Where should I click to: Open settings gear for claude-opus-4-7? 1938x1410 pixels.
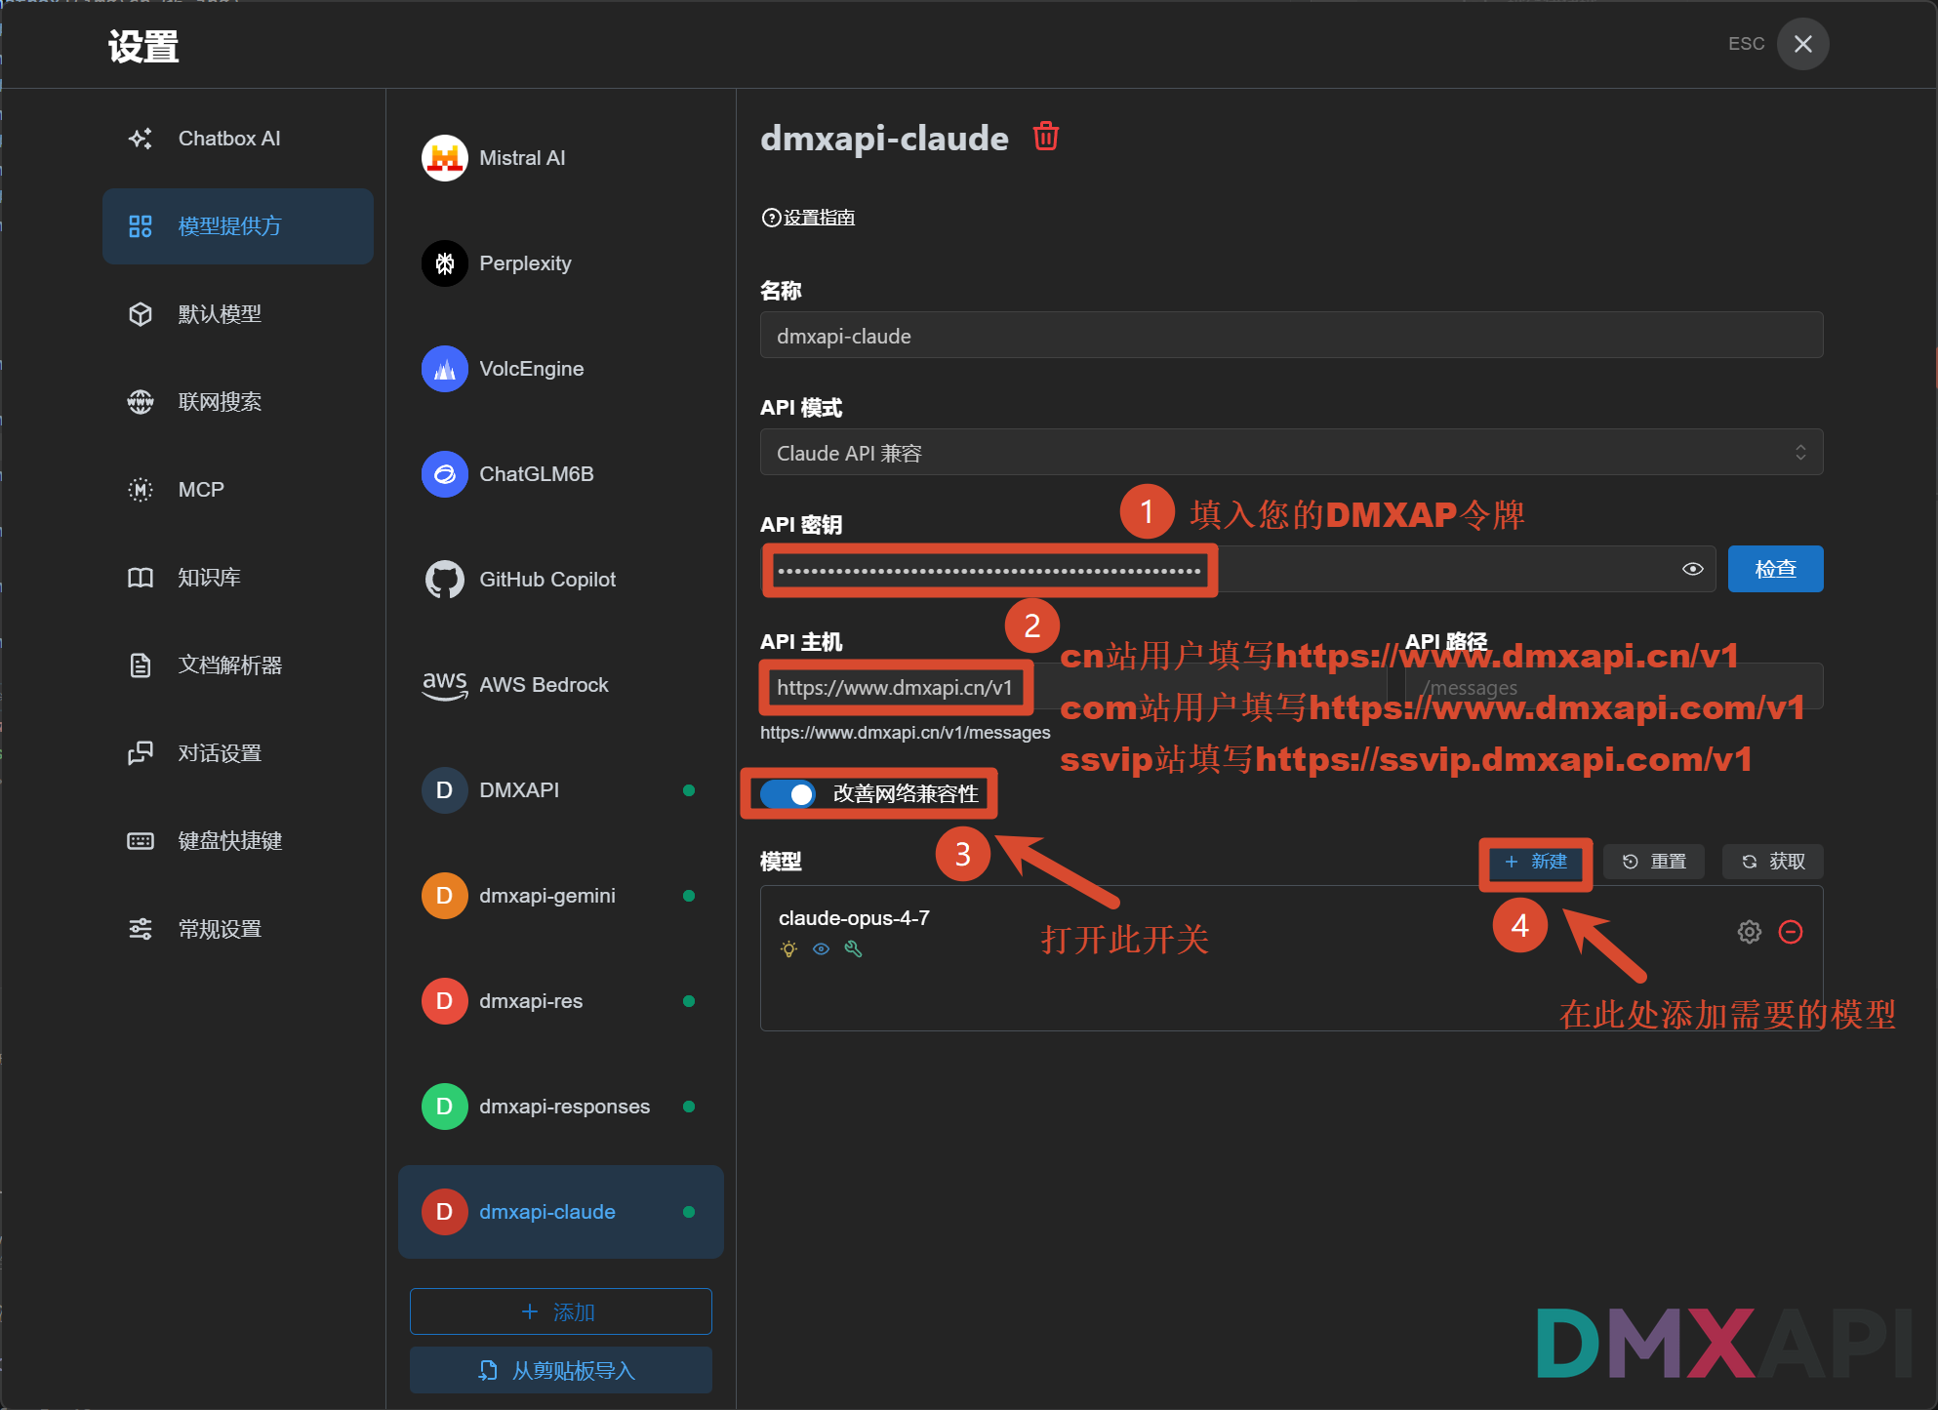coord(1750,932)
